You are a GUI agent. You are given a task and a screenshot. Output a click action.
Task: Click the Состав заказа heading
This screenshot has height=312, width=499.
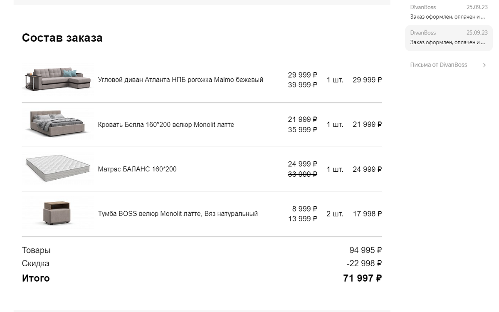tap(62, 38)
